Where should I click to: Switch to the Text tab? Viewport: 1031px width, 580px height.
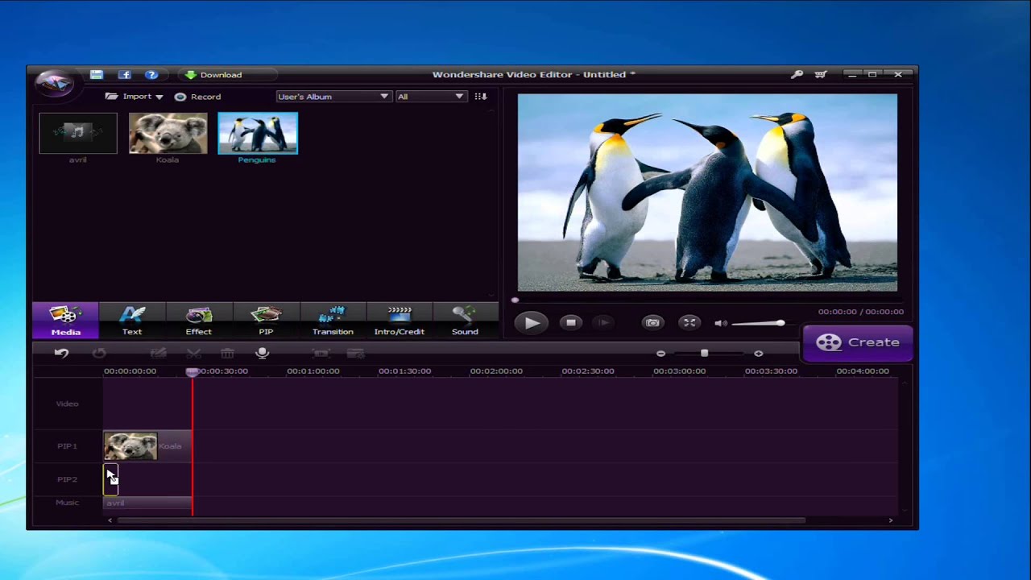pos(132,320)
